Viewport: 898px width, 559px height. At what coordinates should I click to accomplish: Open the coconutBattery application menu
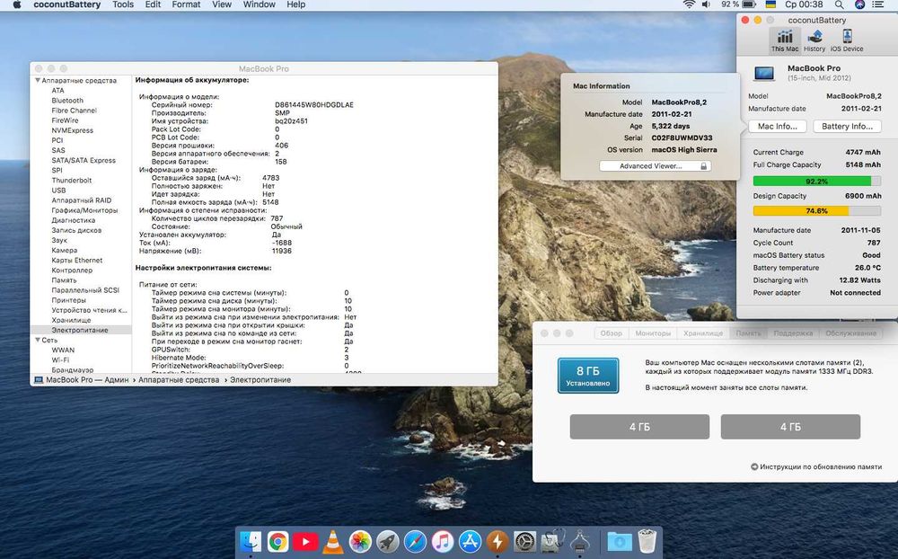[67, 4]
